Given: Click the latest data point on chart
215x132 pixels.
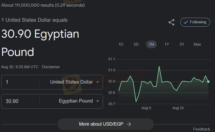Looking at the screenshot, I should click(x=208, y=82).
